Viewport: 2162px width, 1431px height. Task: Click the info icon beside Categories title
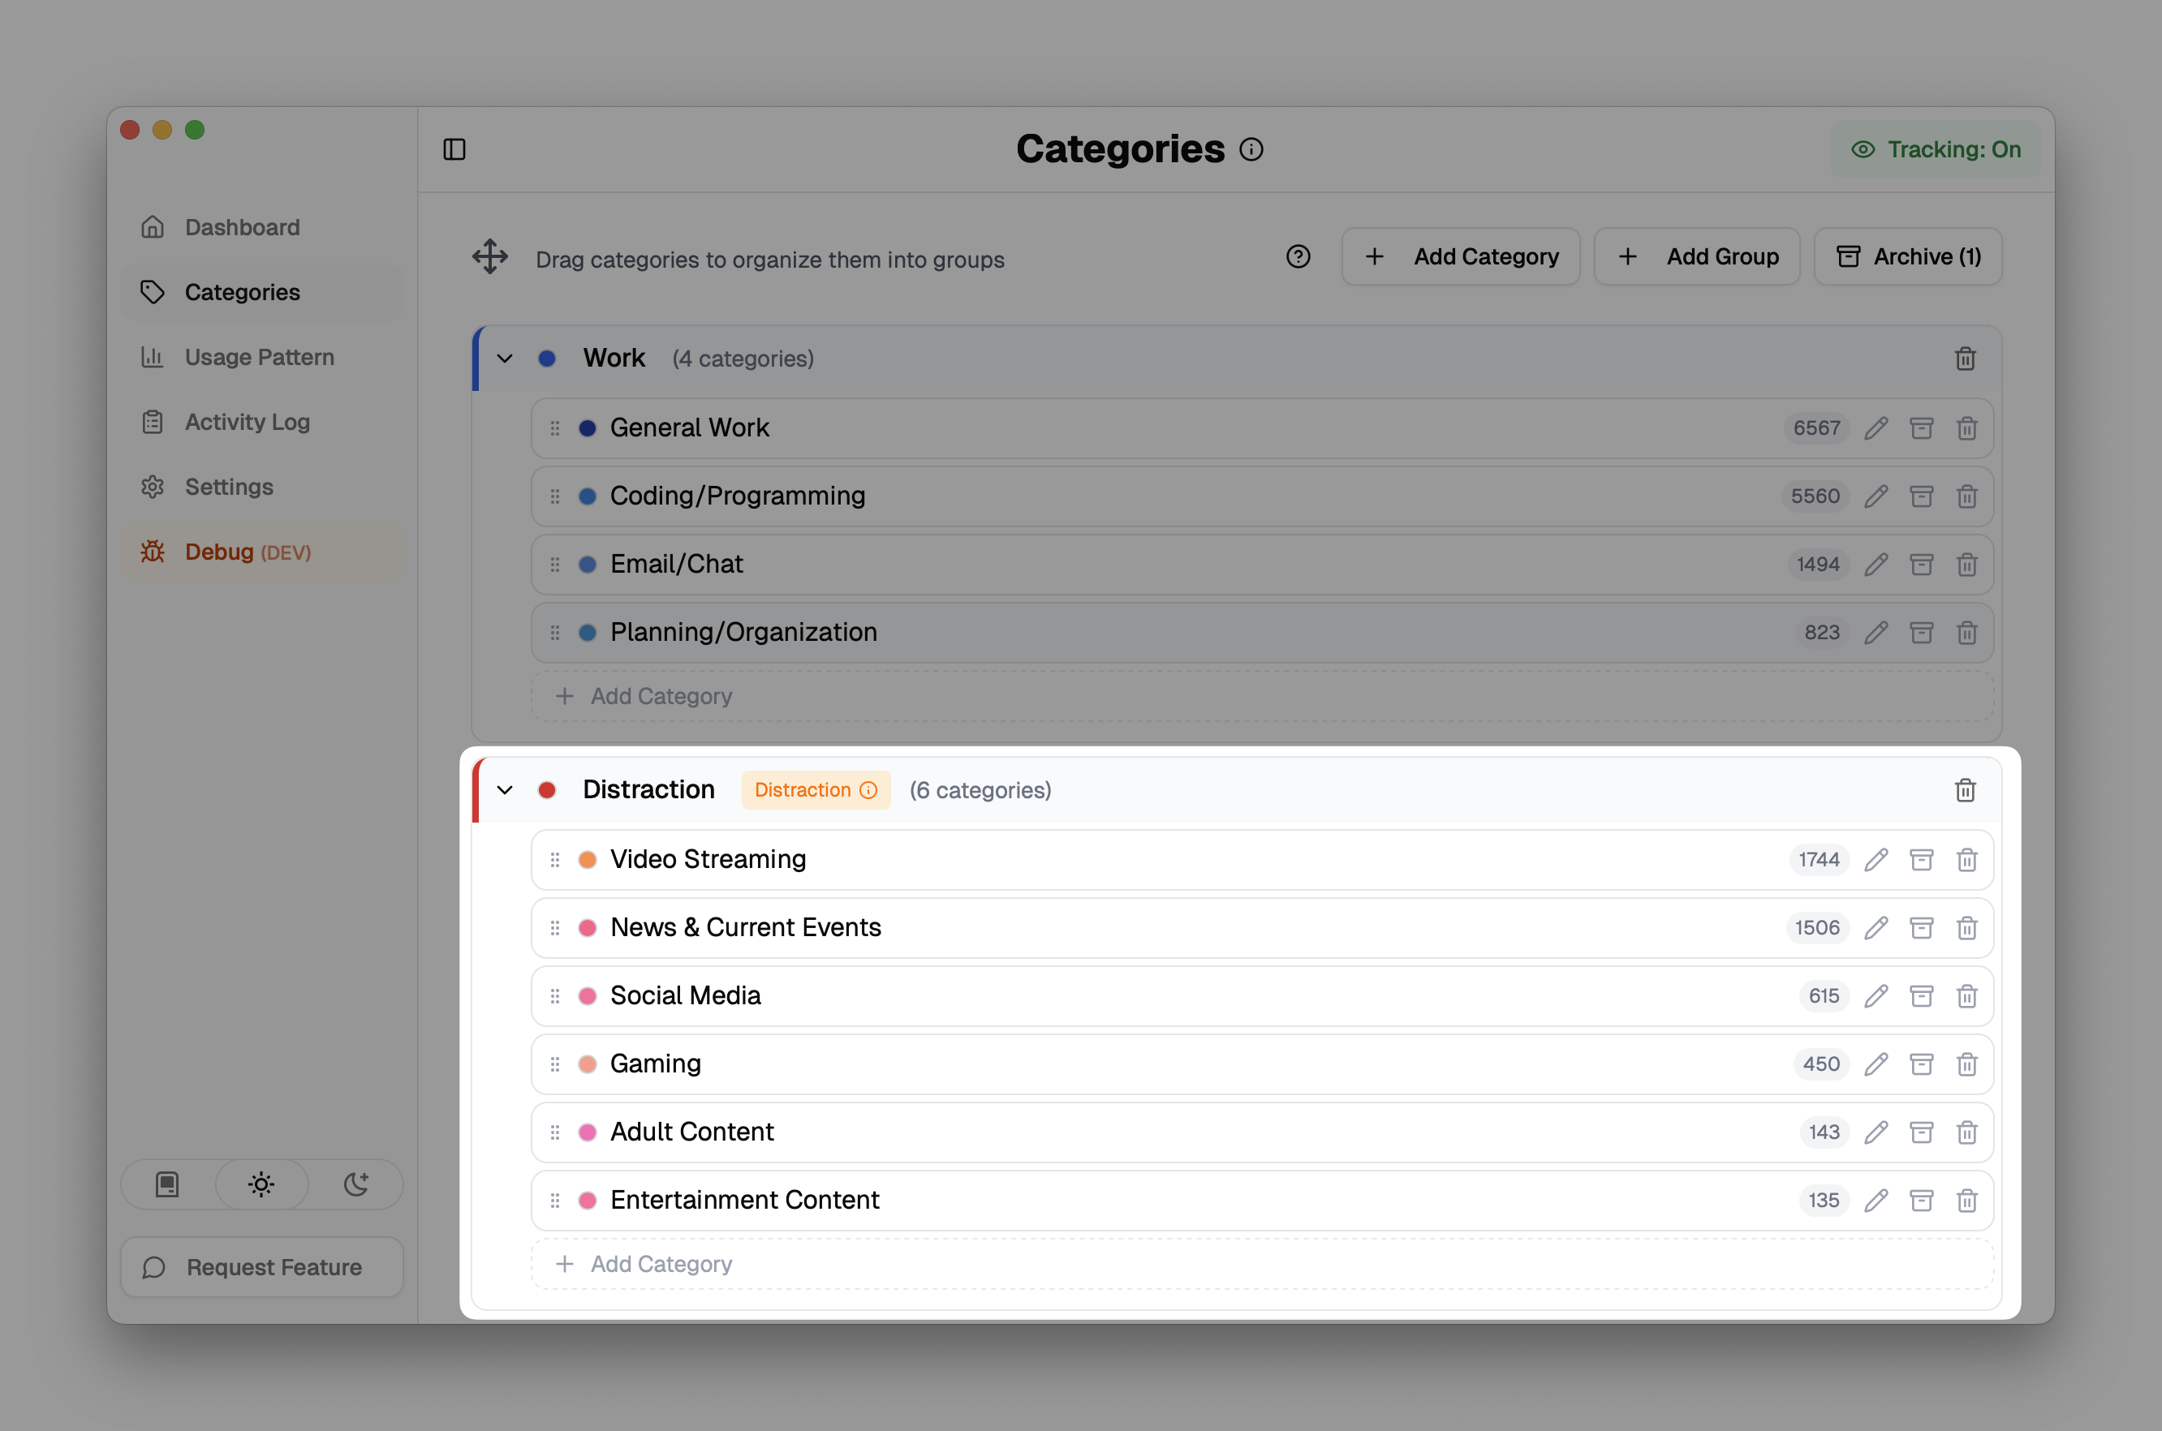[1251, 148]
